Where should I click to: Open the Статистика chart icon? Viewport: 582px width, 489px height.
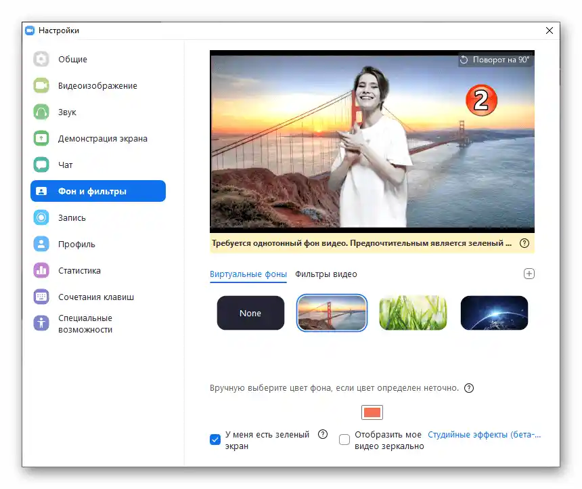[x=41, y=270]
